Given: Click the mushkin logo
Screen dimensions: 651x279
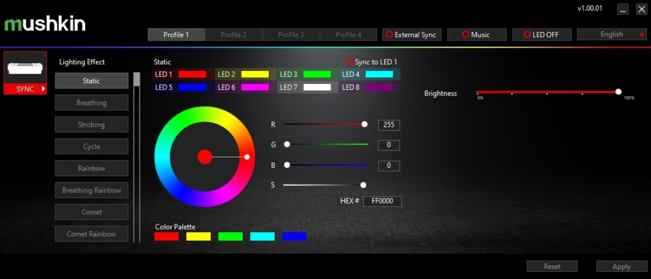Looking at the screenshot, I should click(x=45, y=24).
